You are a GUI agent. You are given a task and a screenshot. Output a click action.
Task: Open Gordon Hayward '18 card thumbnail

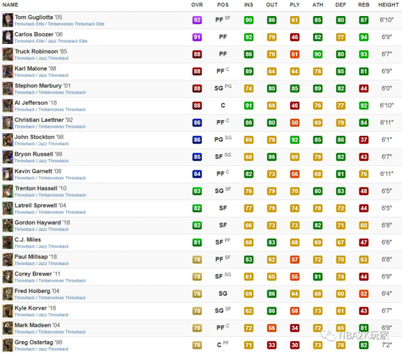click(x=8, y=225)
